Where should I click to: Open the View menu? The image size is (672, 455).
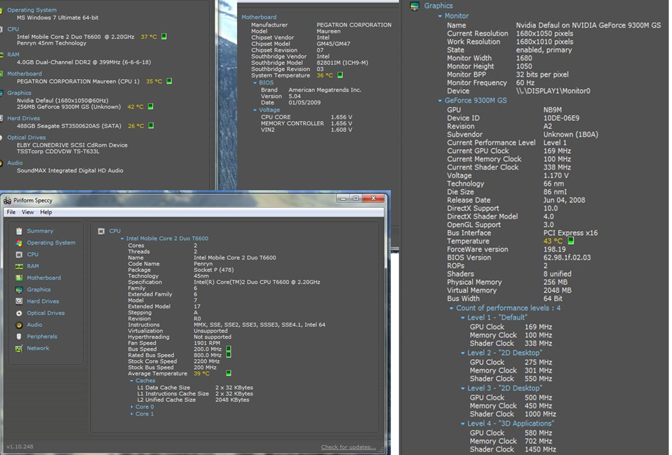(x=28, y=212)
